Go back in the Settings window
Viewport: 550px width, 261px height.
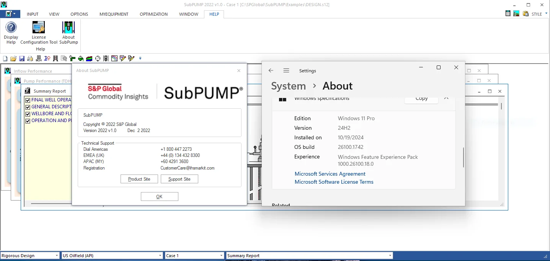pos(271,70)
